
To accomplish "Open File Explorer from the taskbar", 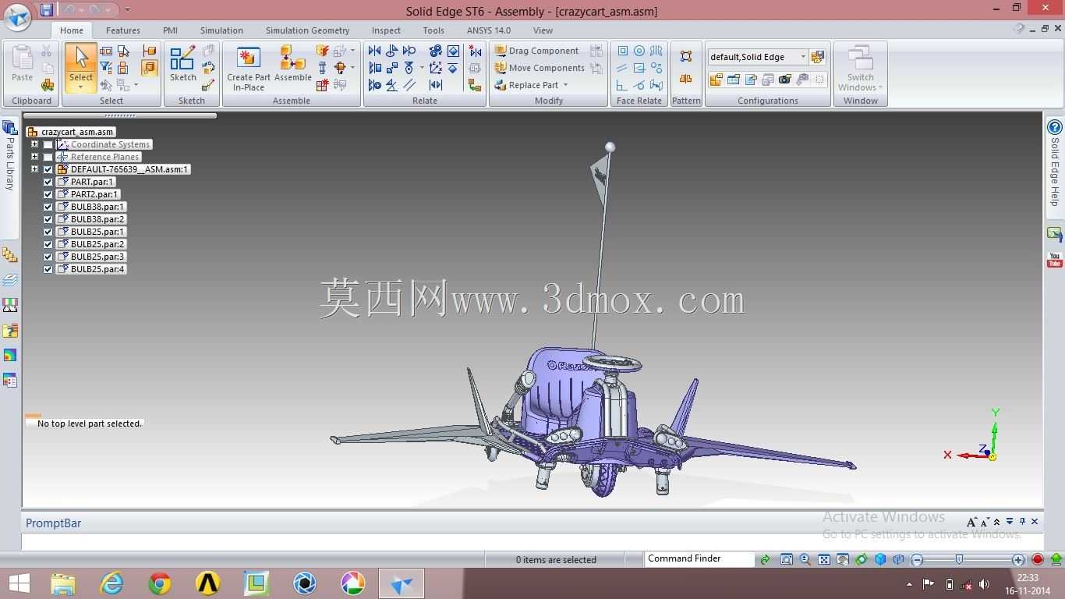I will (x=63, y=583).
